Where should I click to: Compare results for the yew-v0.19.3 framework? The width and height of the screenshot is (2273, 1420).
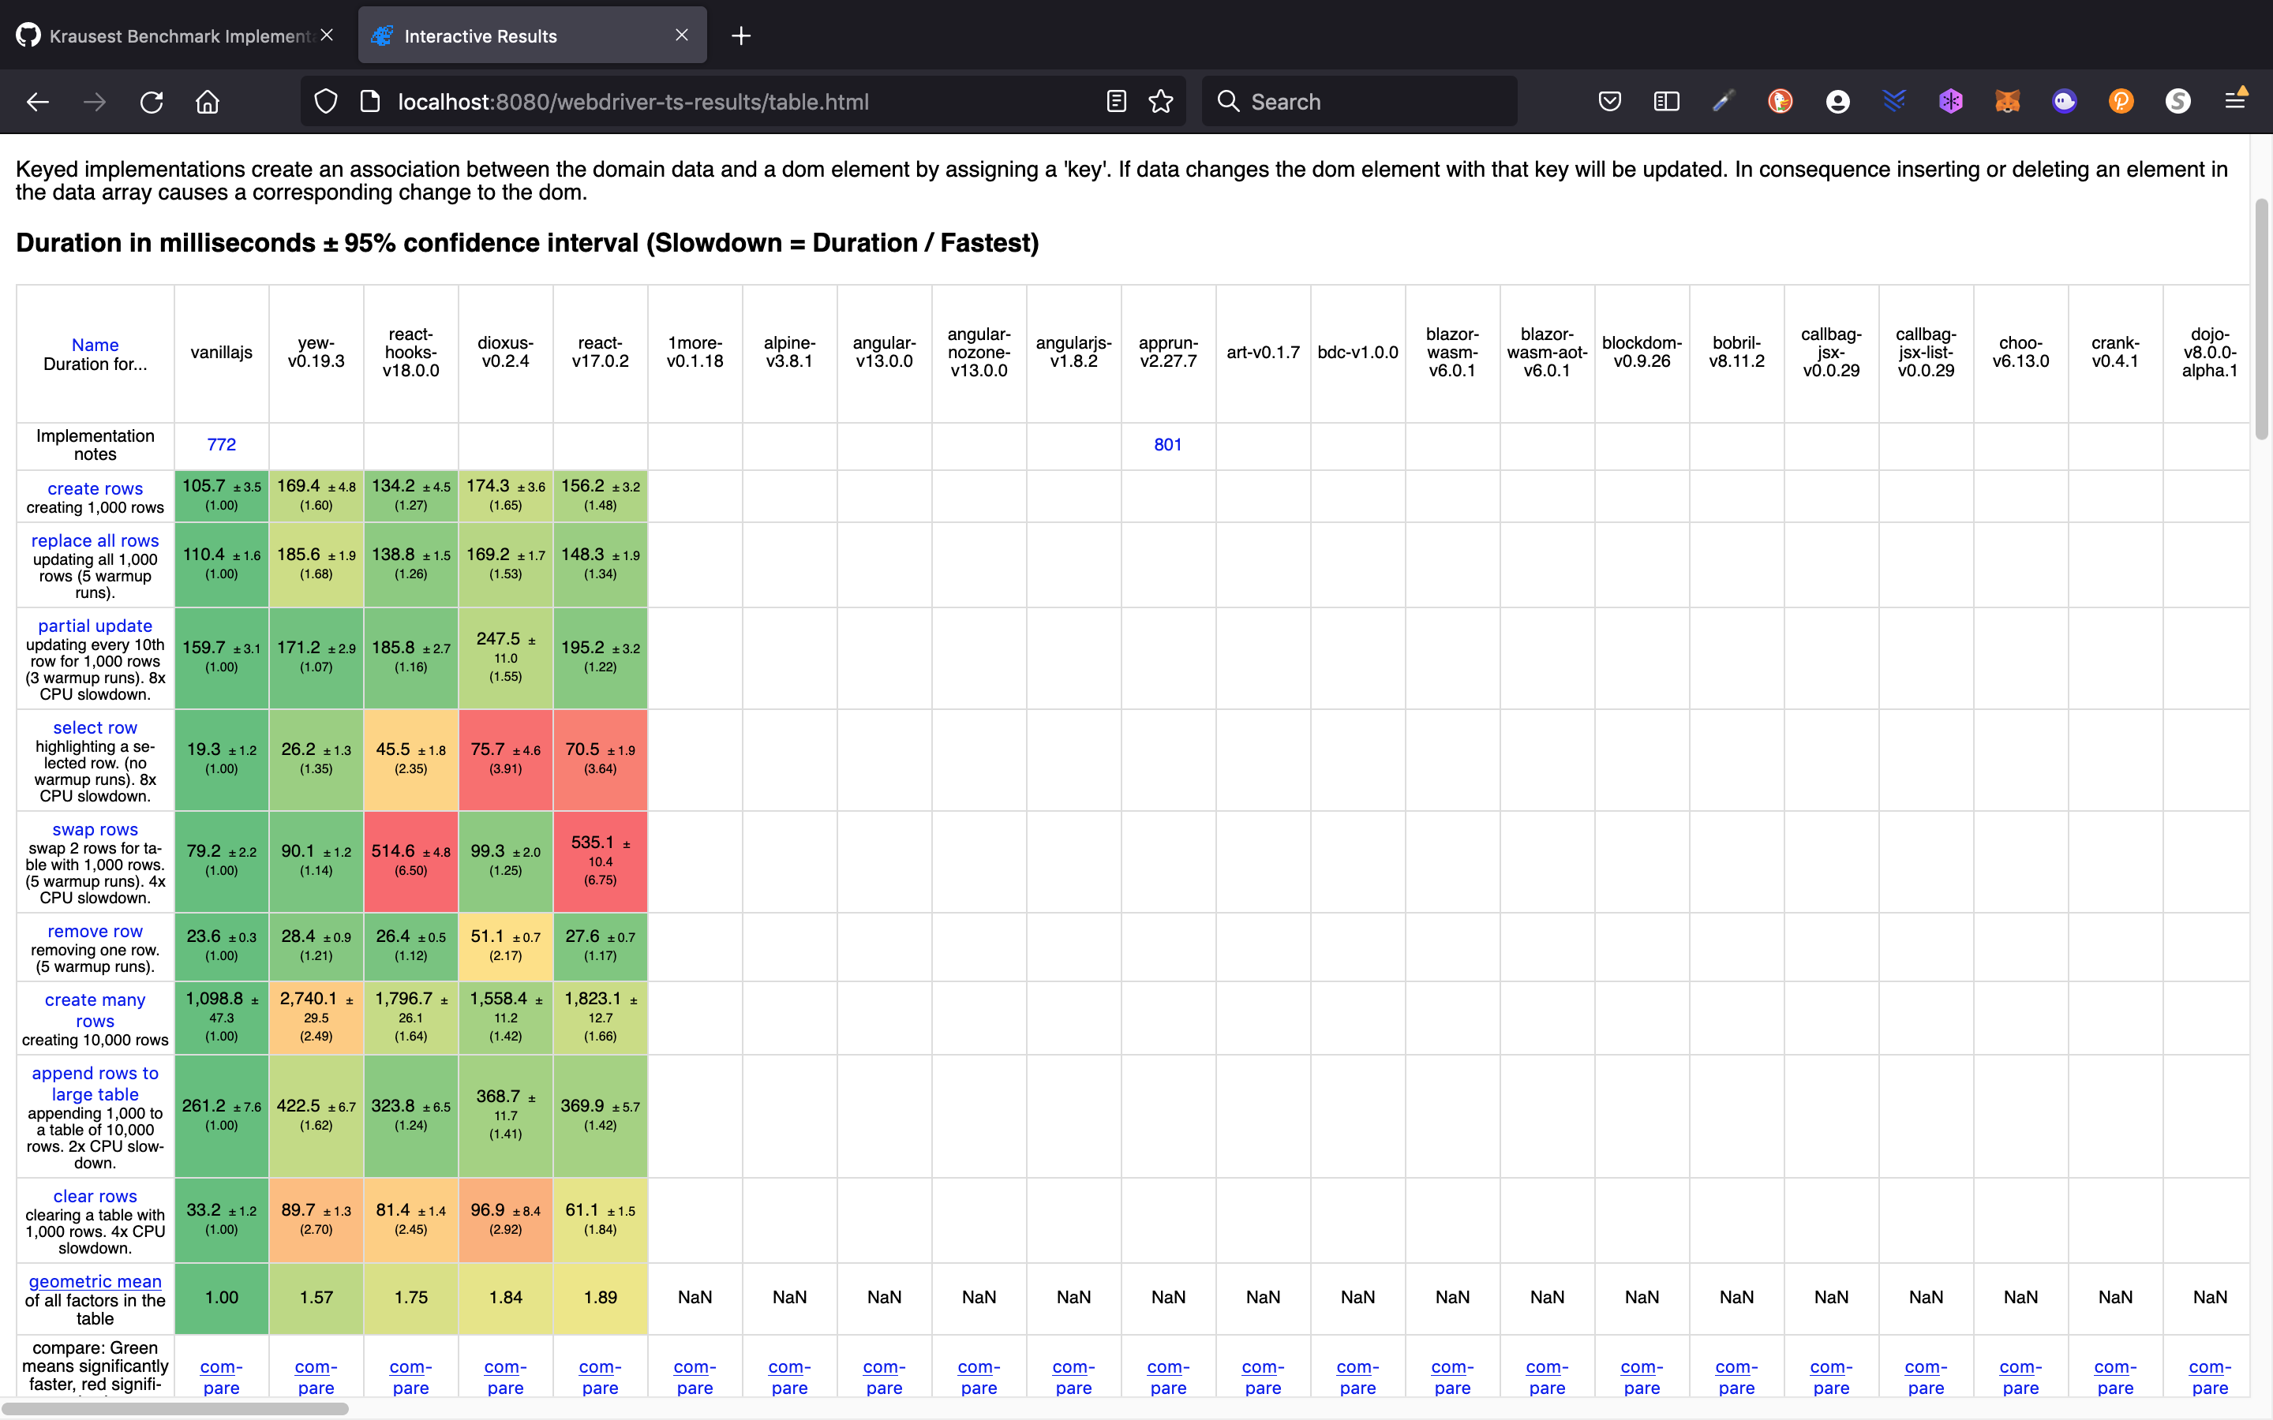coord(316,1377)
